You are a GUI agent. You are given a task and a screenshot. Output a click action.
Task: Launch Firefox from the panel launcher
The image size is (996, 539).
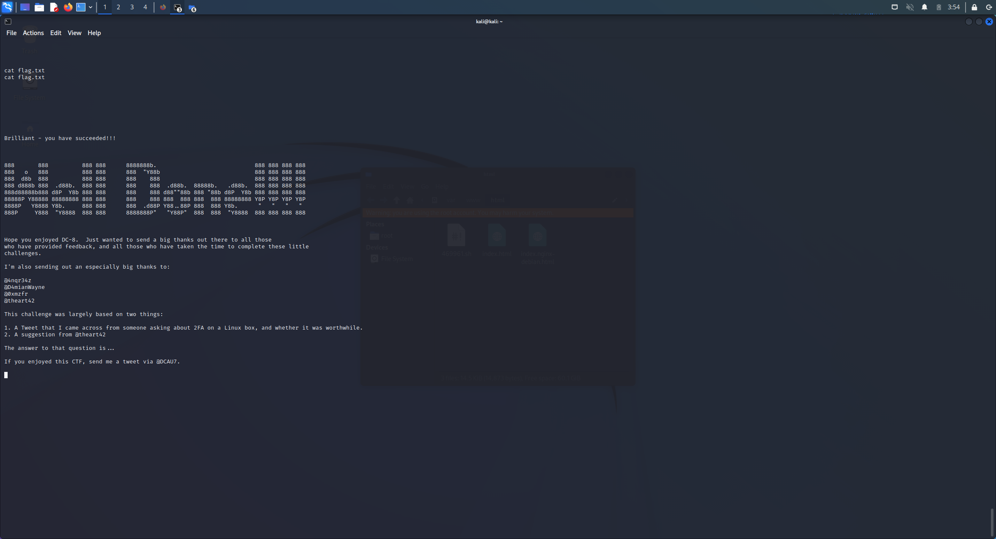tap(68, 7)
